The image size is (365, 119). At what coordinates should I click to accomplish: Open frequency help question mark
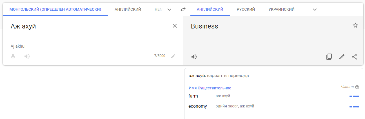pyautogui.click(x=357, y=87)
